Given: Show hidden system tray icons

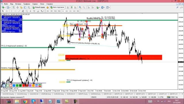Looking at the screenshot, I should coord(155,101).
